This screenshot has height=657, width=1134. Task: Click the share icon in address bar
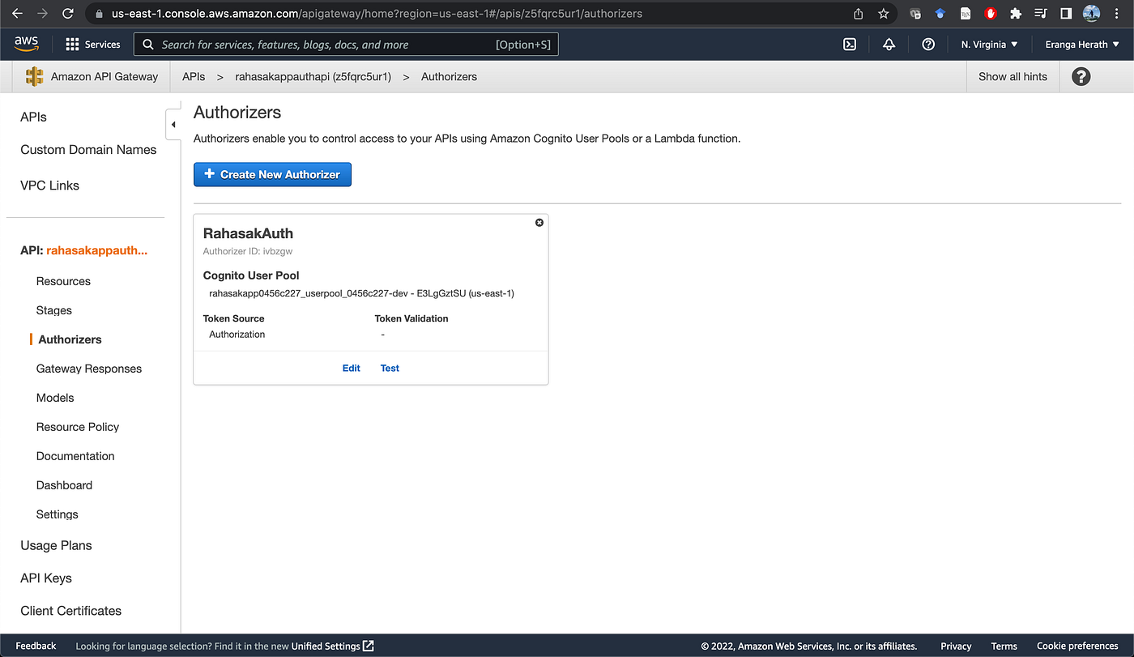[x=859, y=14]
